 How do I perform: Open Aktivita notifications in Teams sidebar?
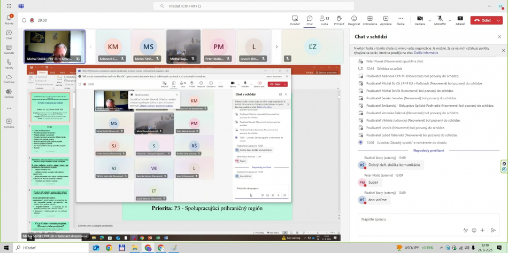click(x=9, y=19)
